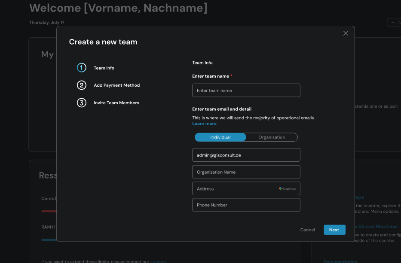Click the step 2 circle icon
The image size is (401, 263).
tap(82, 85)
